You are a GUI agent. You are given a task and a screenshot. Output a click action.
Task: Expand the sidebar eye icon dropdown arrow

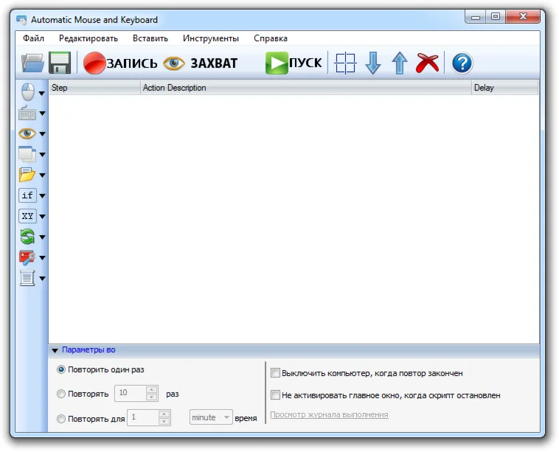coord(43,134)
